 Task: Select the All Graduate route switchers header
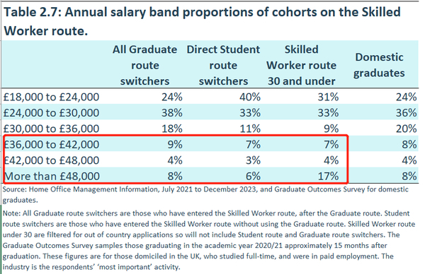[144, 65]
